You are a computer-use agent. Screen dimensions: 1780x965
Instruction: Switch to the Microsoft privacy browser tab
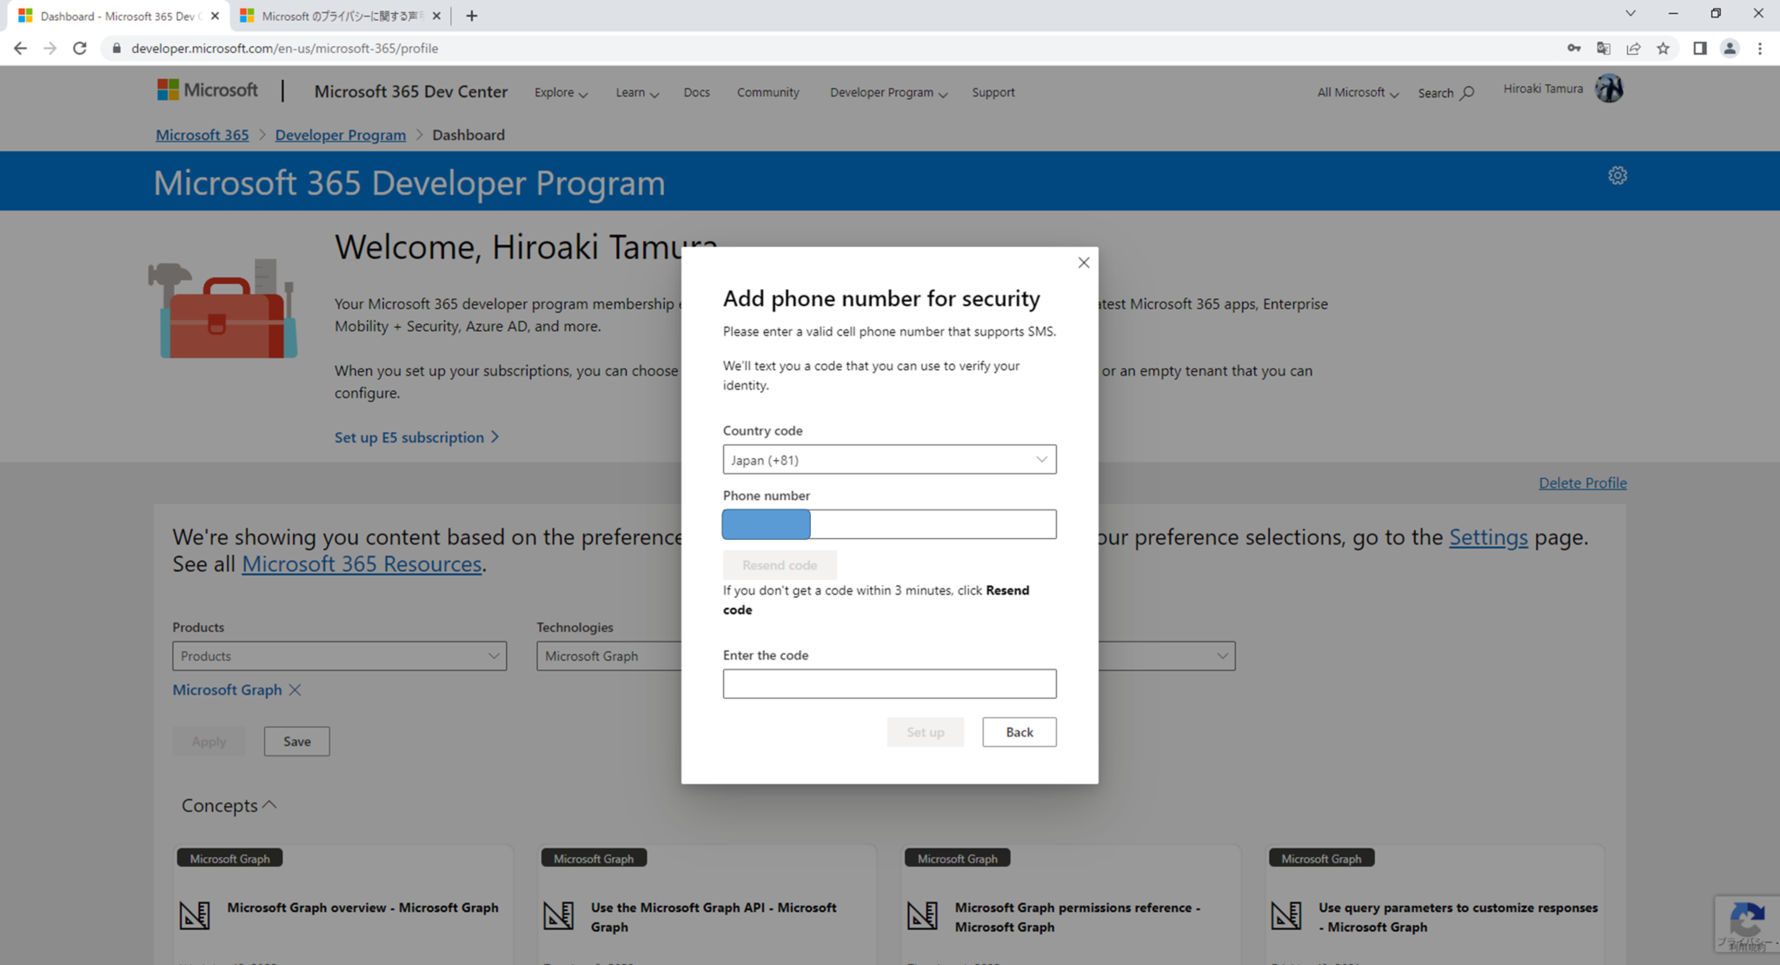333,15
